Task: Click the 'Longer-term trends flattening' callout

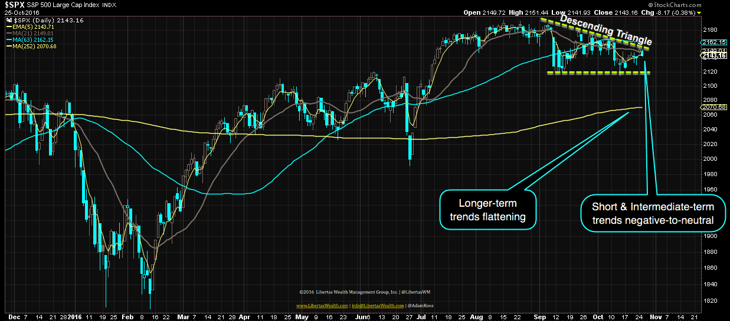Action: click(x=487, y=210)
